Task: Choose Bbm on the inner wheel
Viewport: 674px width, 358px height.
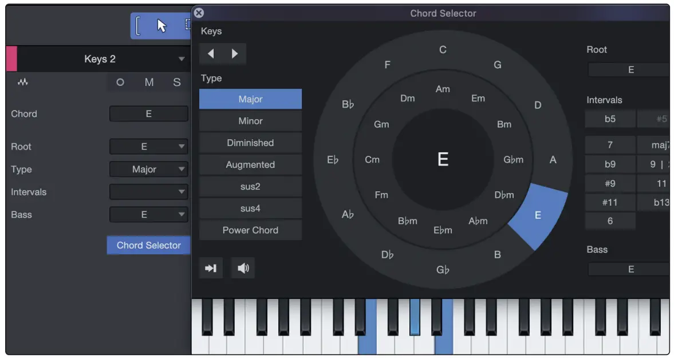Action: (x=408, y=221)
